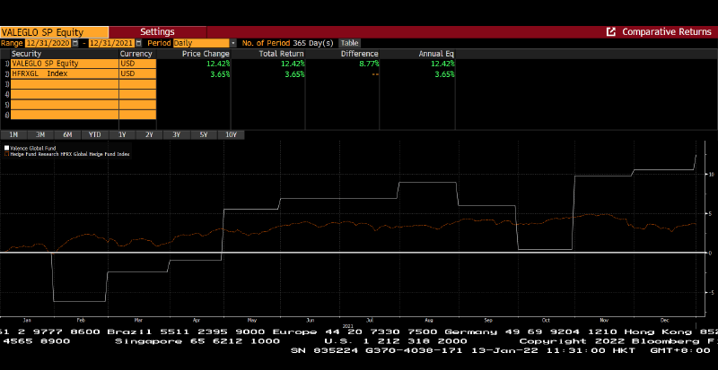Click HFRXGL Price Change value 3.65%

tap(220, 73)
